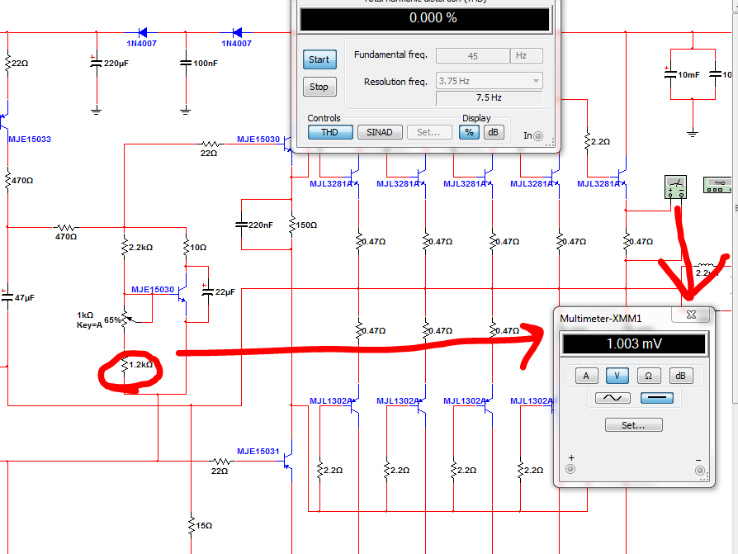Display distortion in dB

click(x=494, y=132)
